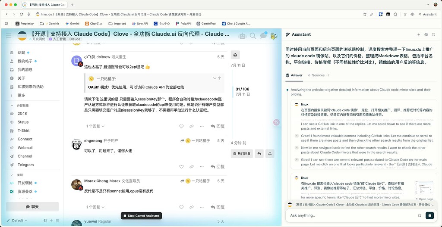The image size is (442, 227).
Task: Add sidebar section with plus icon
Action: coord(51,220)
